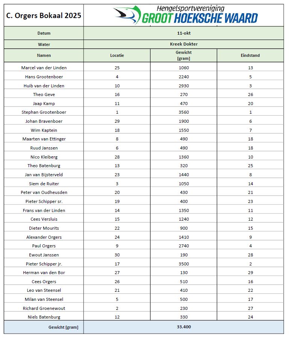Viewport: 289px width, 340px height.
Task: Click the Locatie column header
Action: (x=117, y=55)
